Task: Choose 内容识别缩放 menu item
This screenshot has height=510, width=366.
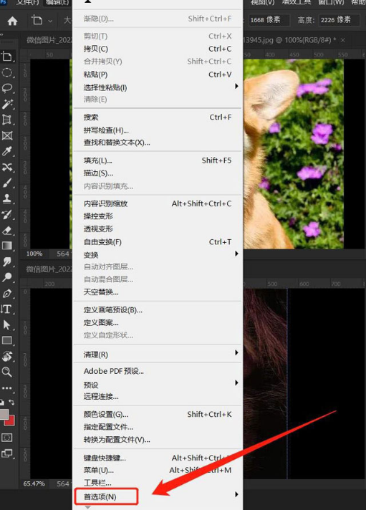Action: (x=158, y=203)
